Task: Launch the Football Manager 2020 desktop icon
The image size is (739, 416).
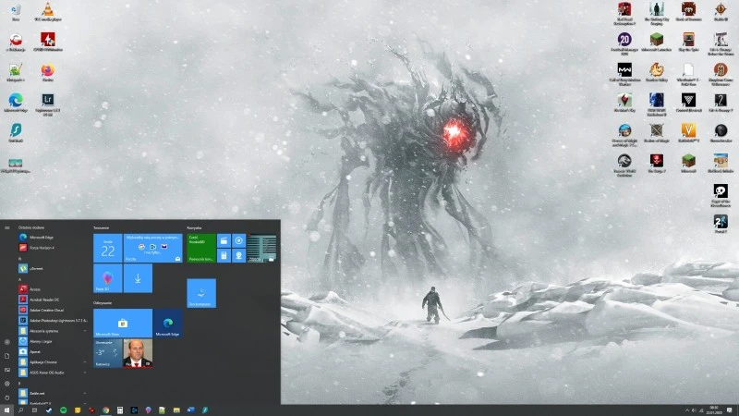Action: (x=624, y=43)
